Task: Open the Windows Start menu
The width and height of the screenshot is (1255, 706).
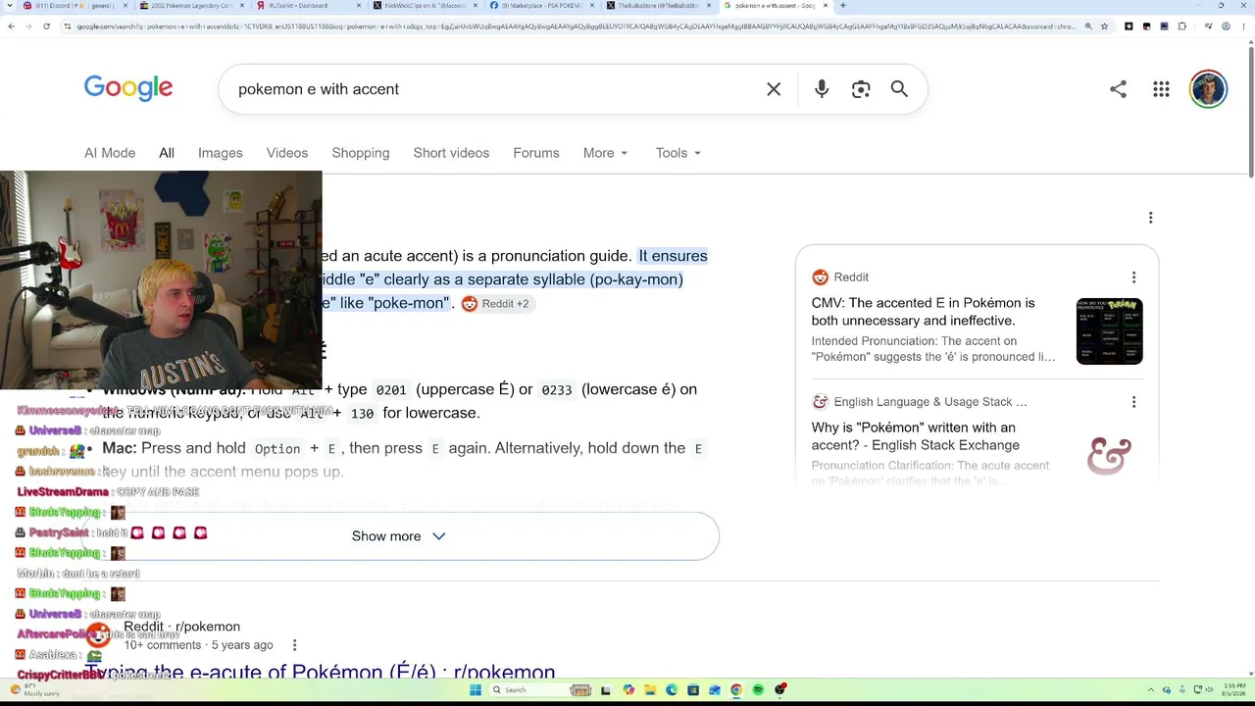Action: (476, 690)
